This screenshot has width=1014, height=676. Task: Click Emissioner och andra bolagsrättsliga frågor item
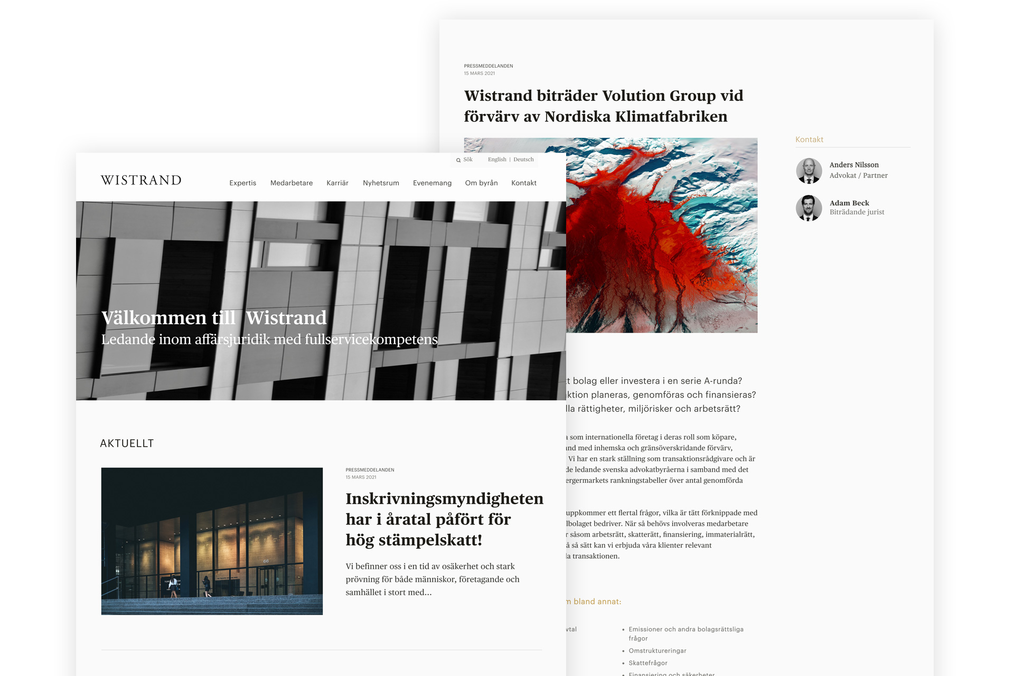click(686, 634)
